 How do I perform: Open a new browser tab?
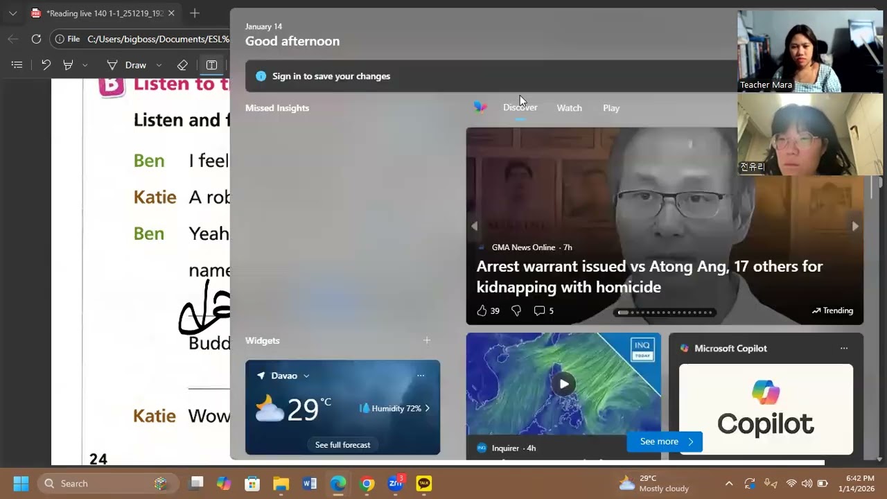pos(195,13)
